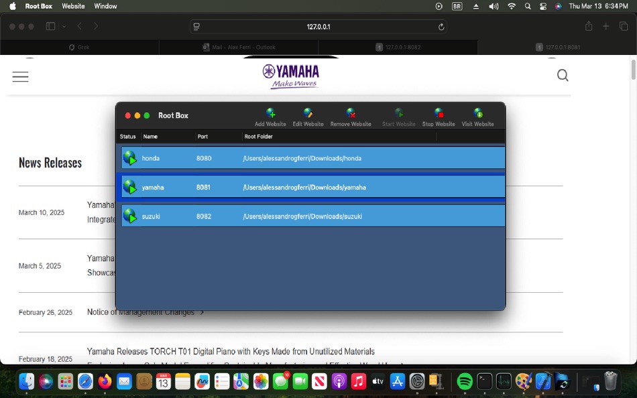Click the status globe icon for yamaha
Viewport: 637px width, 398px height.
[x=130, y=187]
